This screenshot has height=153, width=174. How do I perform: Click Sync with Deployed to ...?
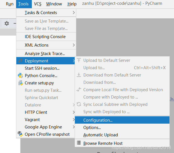pos(122,112)
